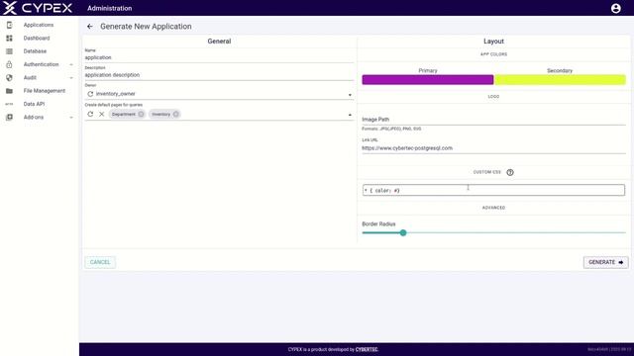Refresh the Owner role list

(90, 94)
